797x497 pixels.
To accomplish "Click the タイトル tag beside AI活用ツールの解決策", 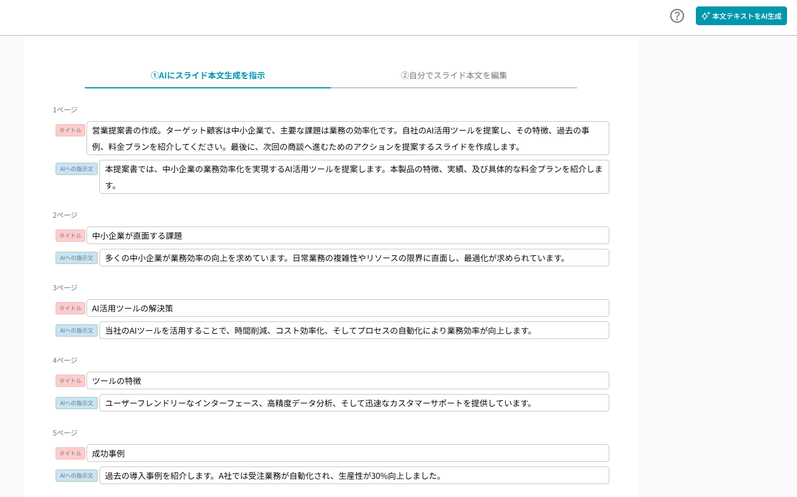I will [70, 308].
